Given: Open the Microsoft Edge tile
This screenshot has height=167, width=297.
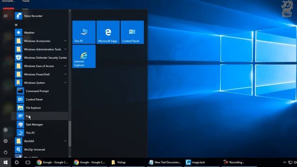Looking at the screenshot, I should 108,32.
